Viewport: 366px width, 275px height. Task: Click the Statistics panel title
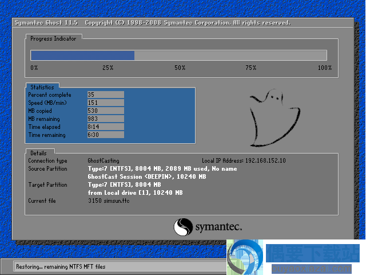pos(42,87)
